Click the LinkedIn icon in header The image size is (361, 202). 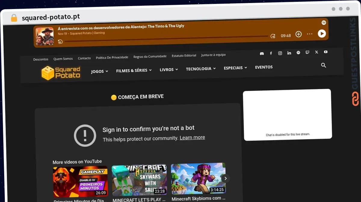click(x=289, y=53)
